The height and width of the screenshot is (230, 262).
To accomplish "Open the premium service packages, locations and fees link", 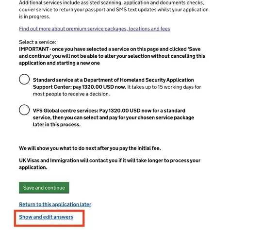I will click(x=95, y=29).
